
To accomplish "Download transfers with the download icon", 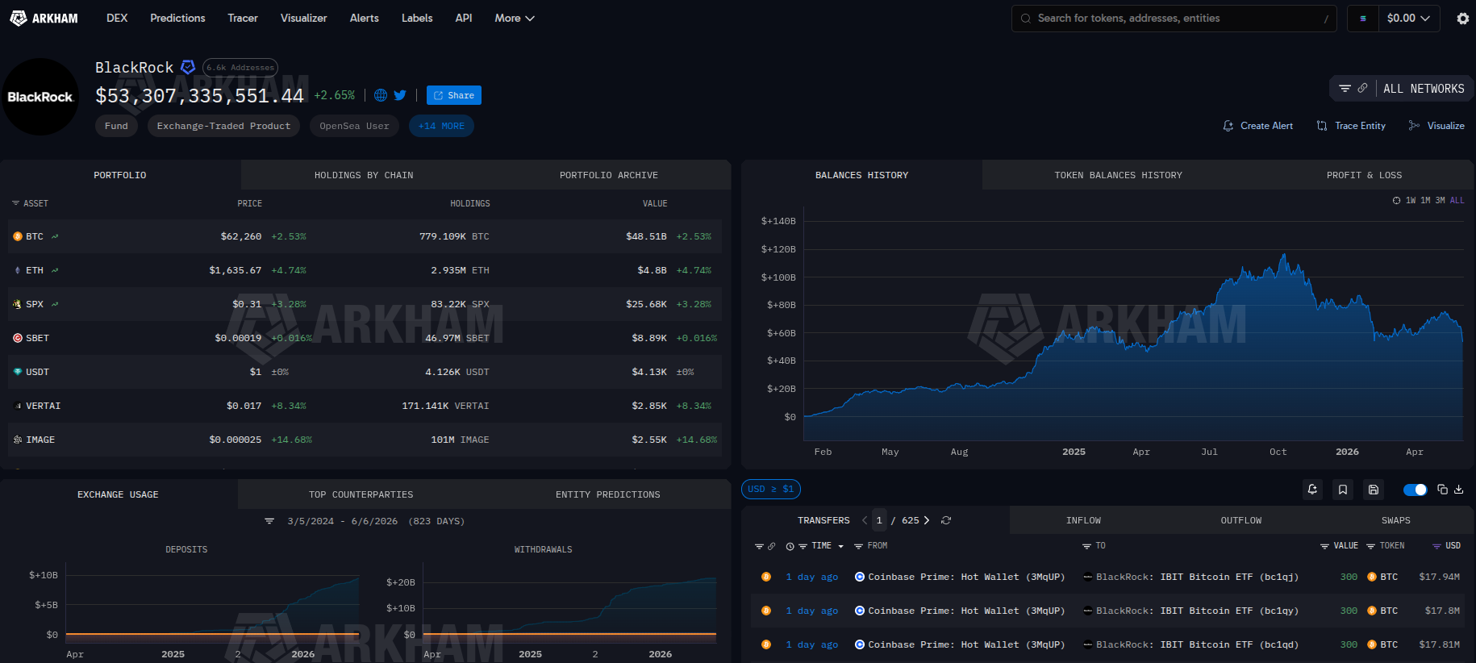I will click(1459, 490).
